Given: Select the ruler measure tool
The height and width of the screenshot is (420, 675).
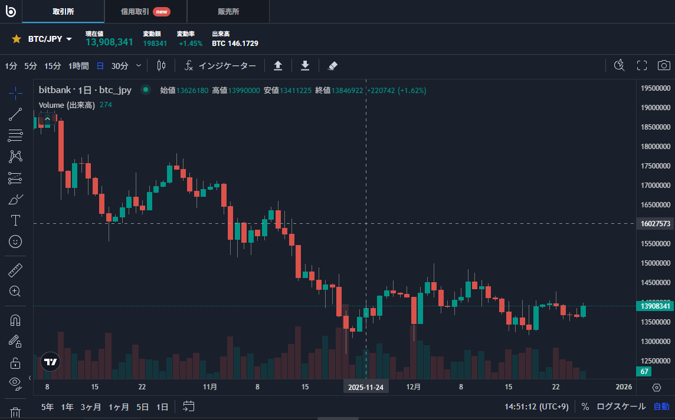Looking at the screenshot, I should 16,270.
